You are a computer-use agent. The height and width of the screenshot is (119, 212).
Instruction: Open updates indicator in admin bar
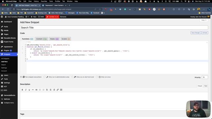[27, 17]
